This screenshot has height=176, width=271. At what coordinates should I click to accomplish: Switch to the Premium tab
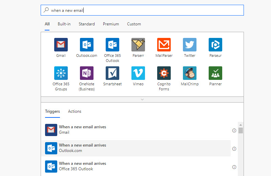click(x=111, y=24)
